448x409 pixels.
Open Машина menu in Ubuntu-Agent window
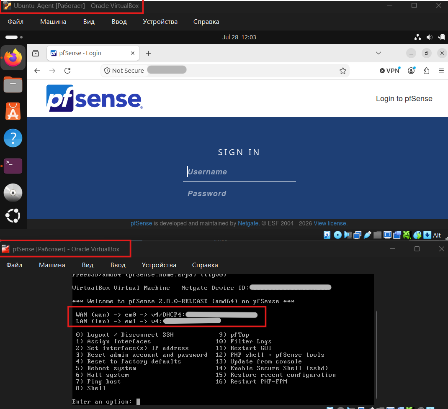click(x=53, y=22)
